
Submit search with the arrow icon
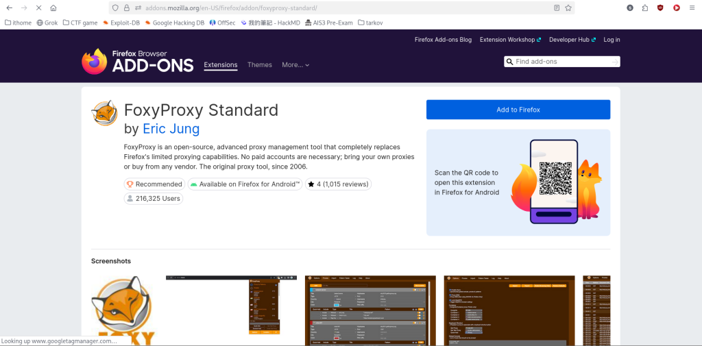coord(615,62)
